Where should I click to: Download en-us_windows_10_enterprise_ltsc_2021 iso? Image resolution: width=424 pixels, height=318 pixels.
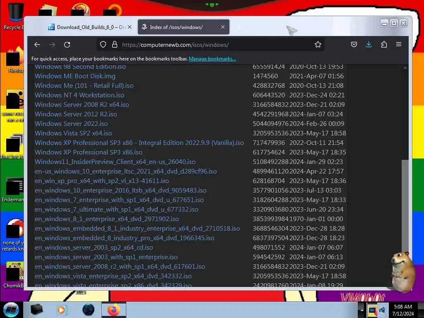click(126, 171)
